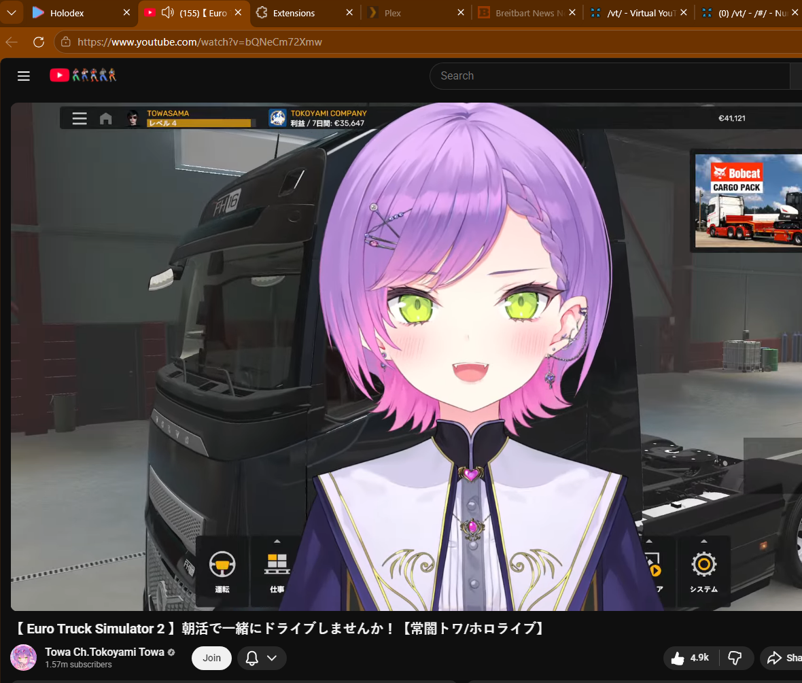Open the browser tab list chevron

click(12, 13)
